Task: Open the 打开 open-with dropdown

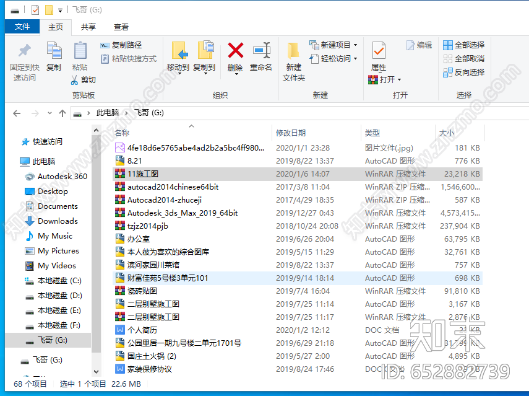Action: point(400,80)
